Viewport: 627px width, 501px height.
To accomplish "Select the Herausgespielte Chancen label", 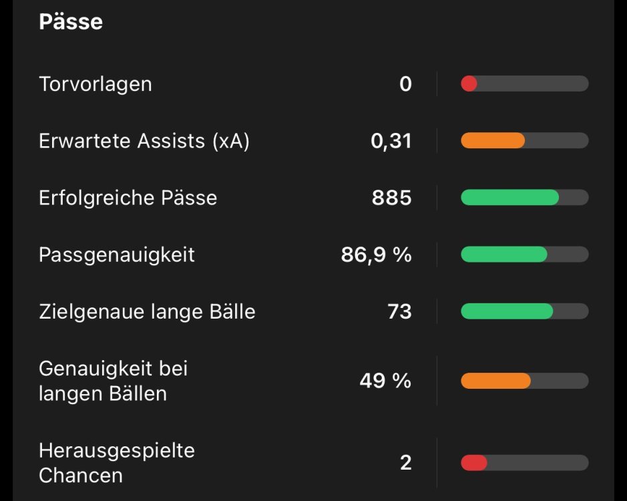I will pos(117,463).
